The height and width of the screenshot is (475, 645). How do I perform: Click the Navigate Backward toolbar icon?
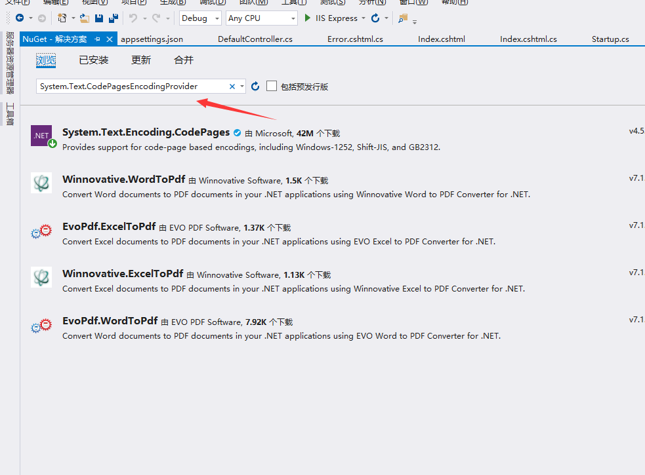(19, 18)
